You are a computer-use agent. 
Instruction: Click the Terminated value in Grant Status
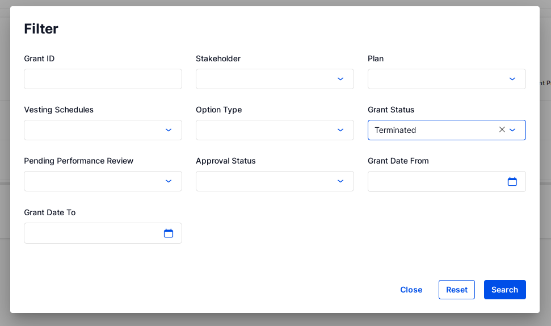(396, 130)
